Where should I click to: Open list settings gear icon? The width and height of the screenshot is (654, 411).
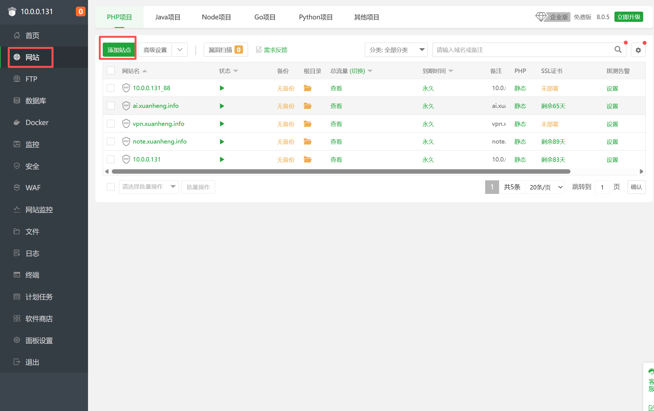[x=638, y=50]
